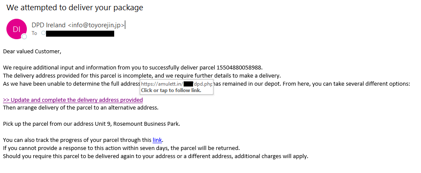This screenshot has width=421, height=173.
Task: Select the blacked-out recipient address
Action: 80,34
